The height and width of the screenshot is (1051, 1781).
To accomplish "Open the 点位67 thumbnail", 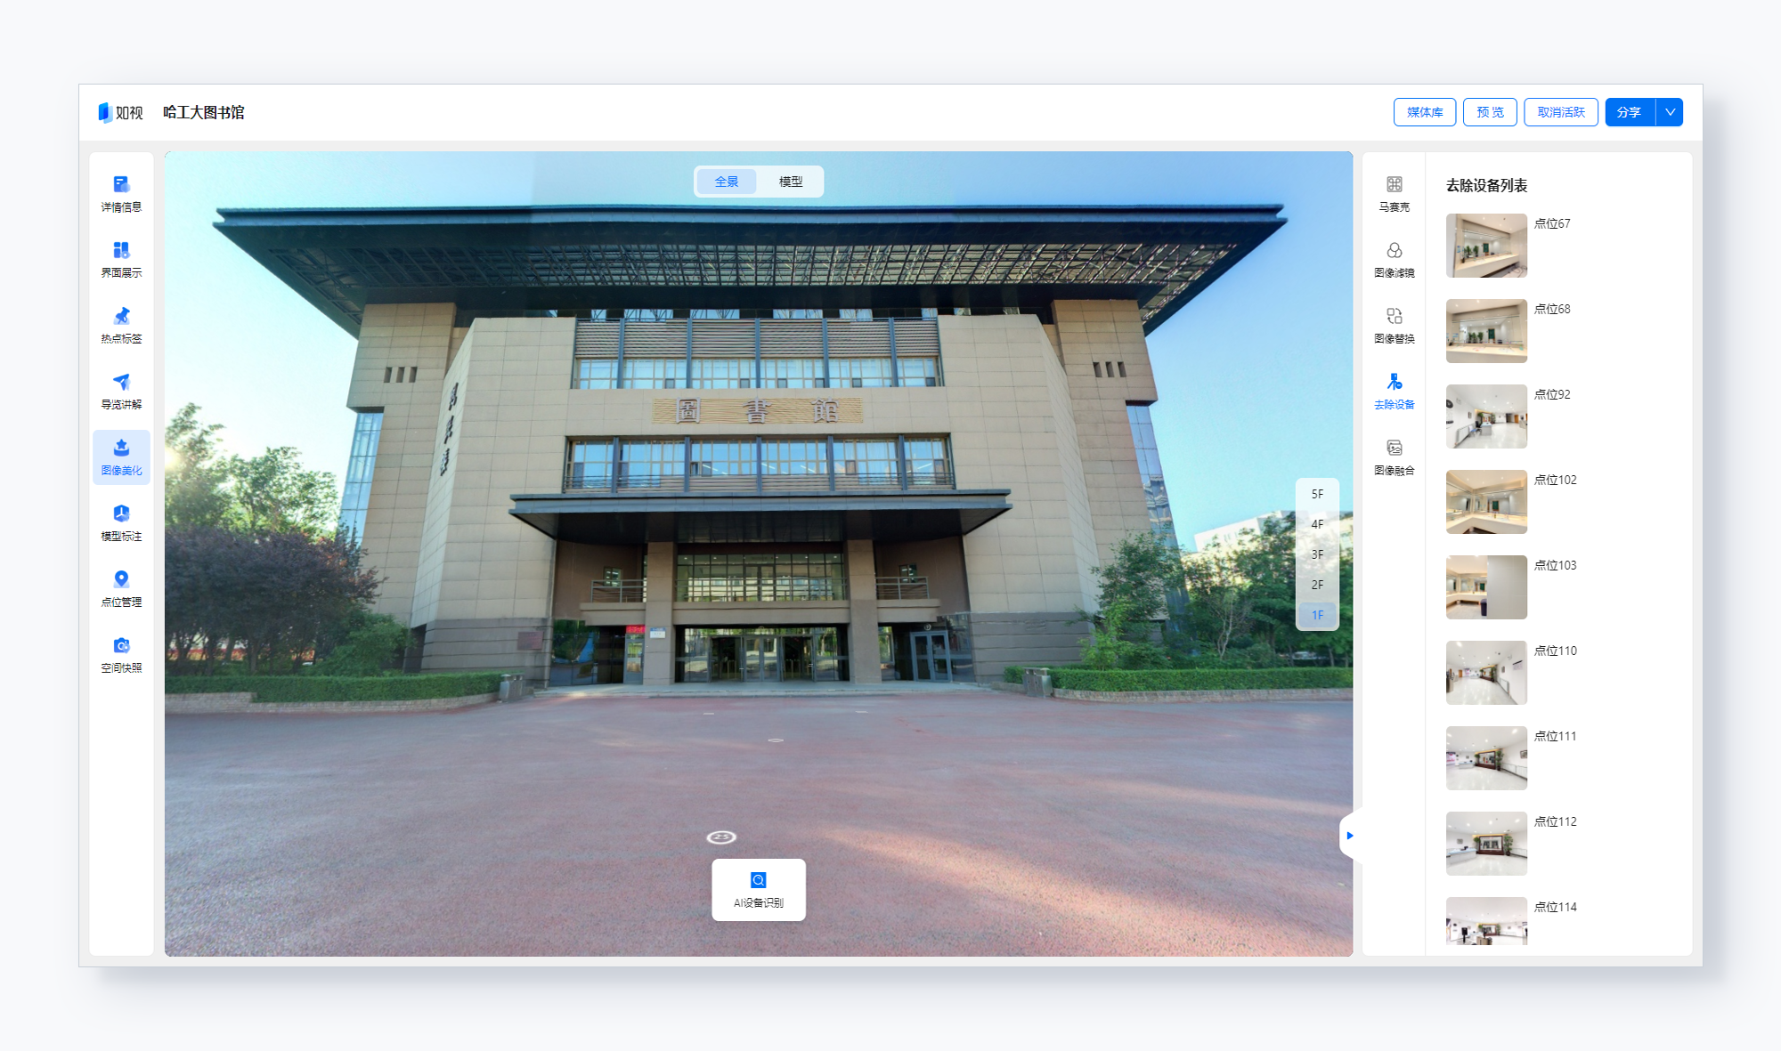I will click(x=1486, y=246).
